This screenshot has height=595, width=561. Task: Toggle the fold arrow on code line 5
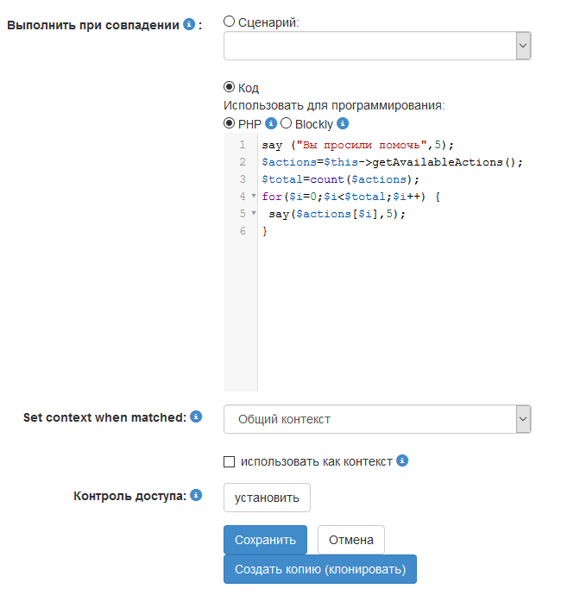click(254, 214)
